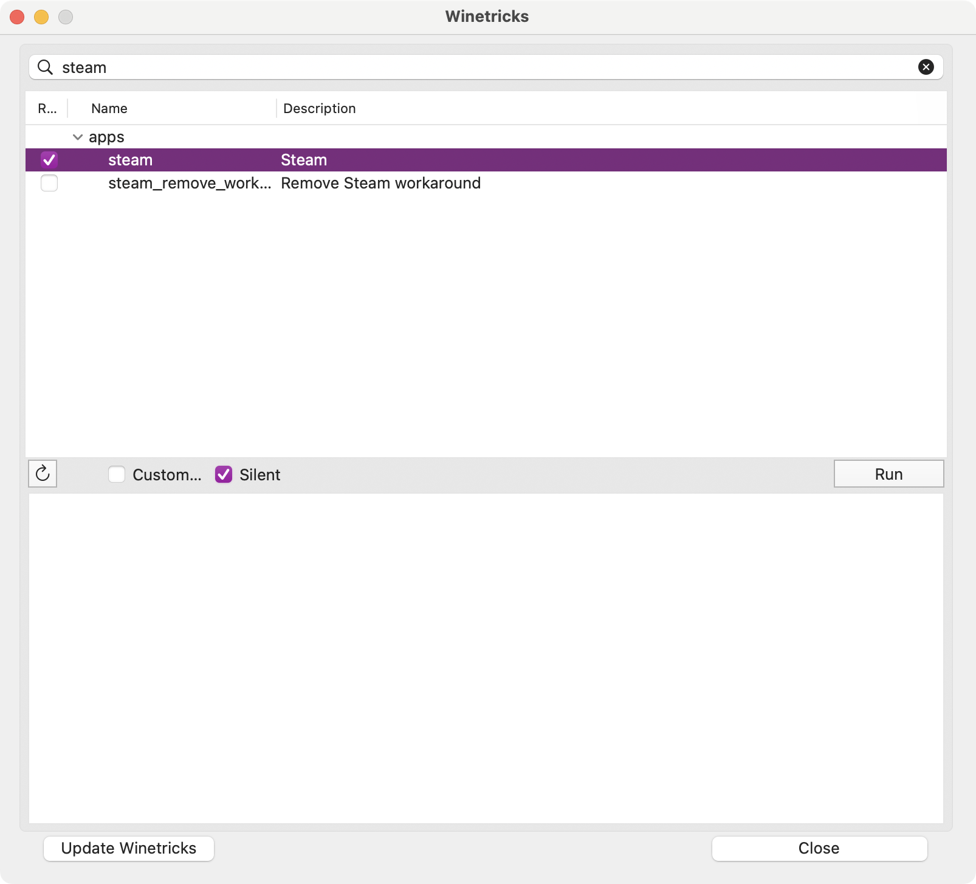Click the refresh winetricks list icon
The width and height of the screenshot is (976, 884).
pyautogui.click(x=43, y=474)
